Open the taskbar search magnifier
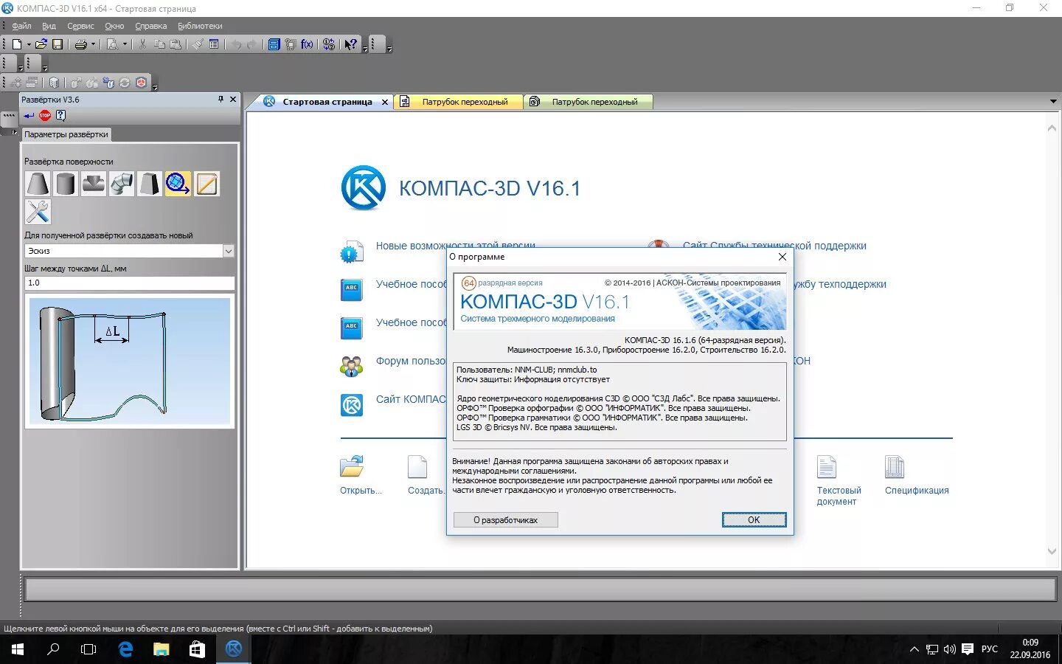 point(53,649)
